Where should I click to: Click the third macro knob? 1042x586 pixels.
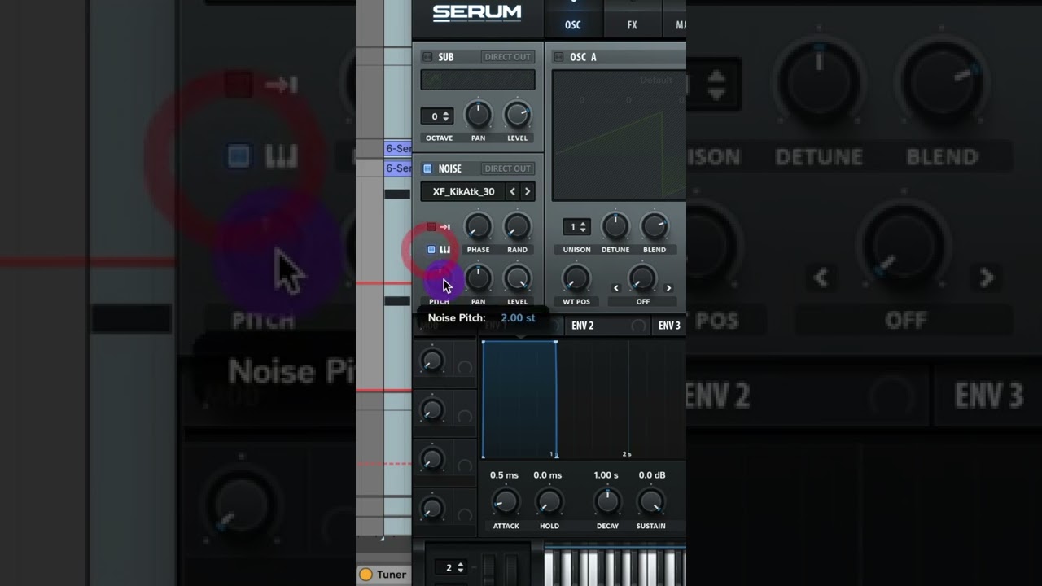431,460
